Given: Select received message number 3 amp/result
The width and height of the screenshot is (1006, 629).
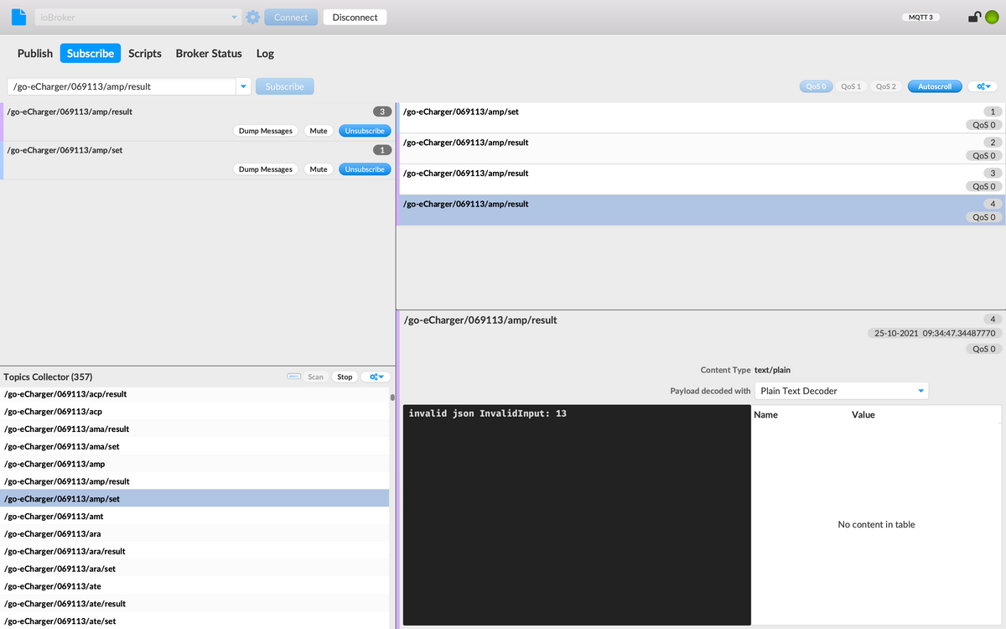Looking at the screenshot, I should [x=701, y=179].
